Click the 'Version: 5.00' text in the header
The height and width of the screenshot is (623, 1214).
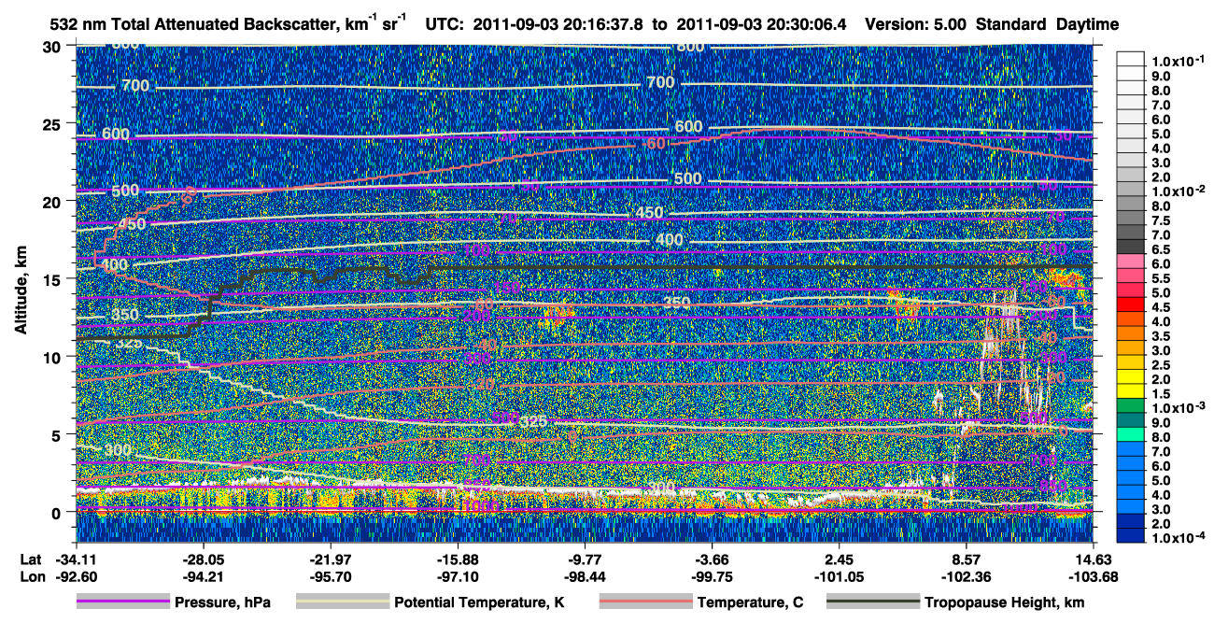pos(918,23)
